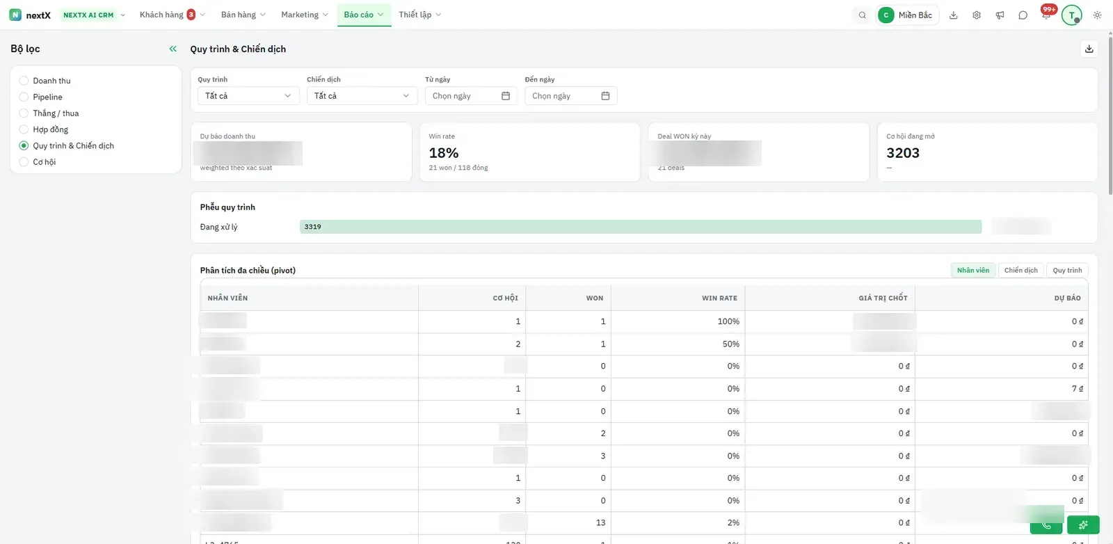Click the user avatar labeled T
The height and width of the screenshot is (544, 1113).
click(x=1072, y=15)
